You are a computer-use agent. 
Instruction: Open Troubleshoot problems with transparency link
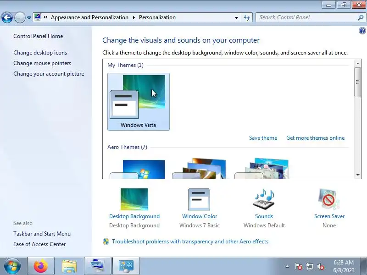[x=190, y=242]
